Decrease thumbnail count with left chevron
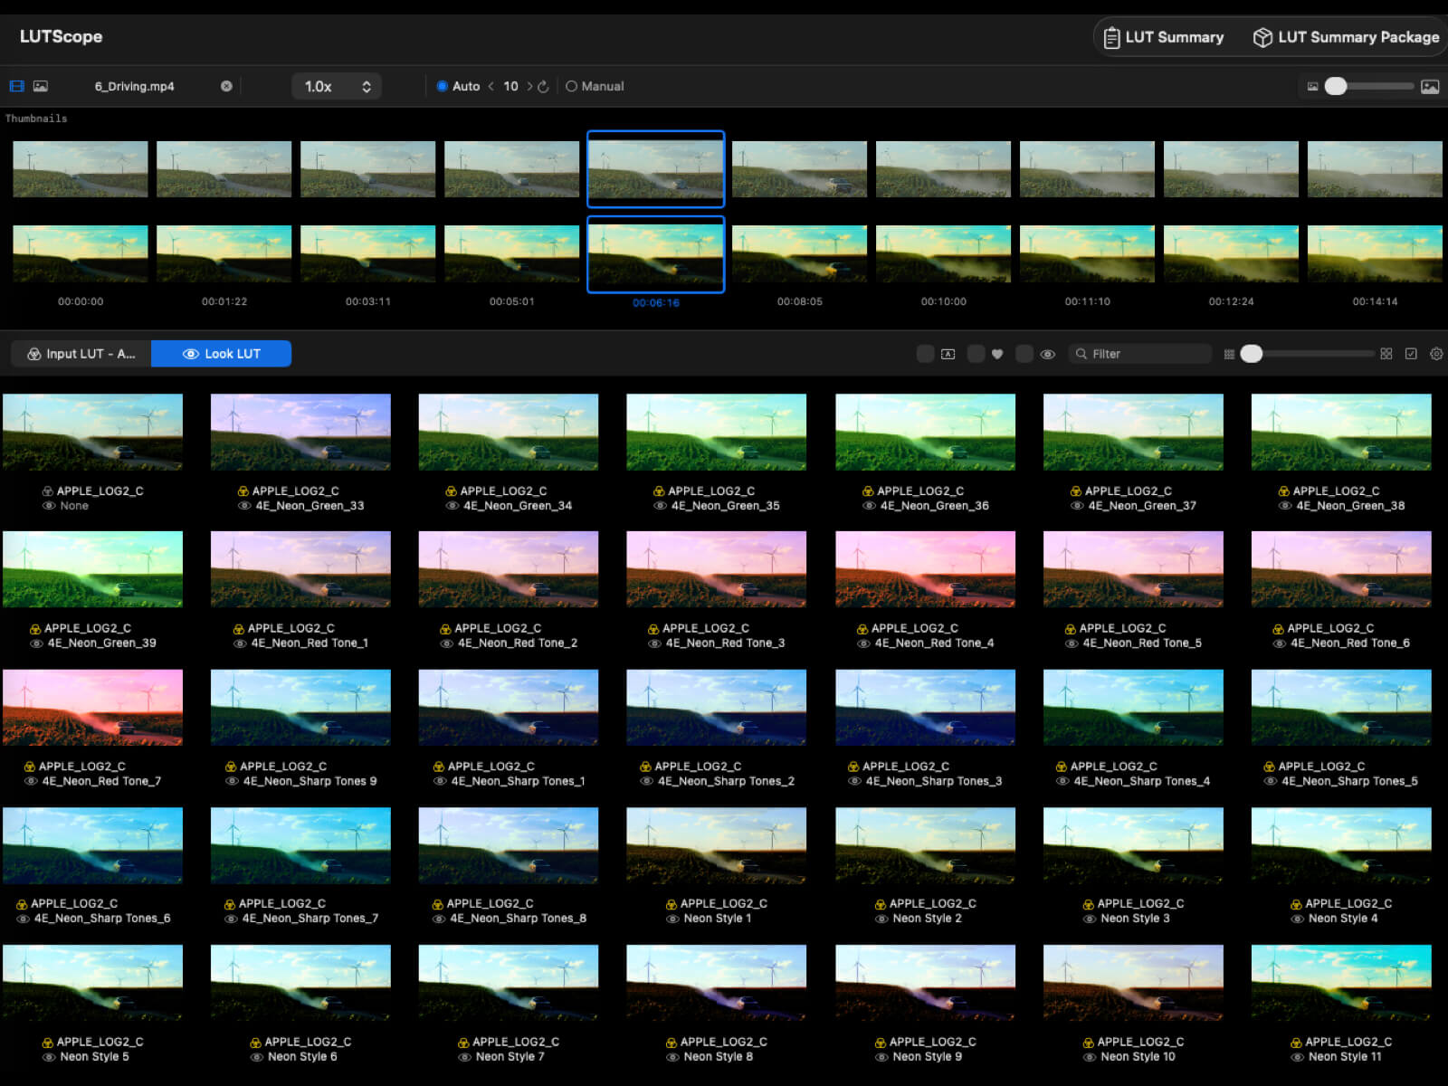This screenshot has width=1448, height=1086. 491,87
